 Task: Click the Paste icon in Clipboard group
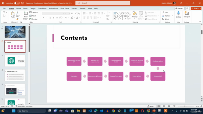click(13, 14)
